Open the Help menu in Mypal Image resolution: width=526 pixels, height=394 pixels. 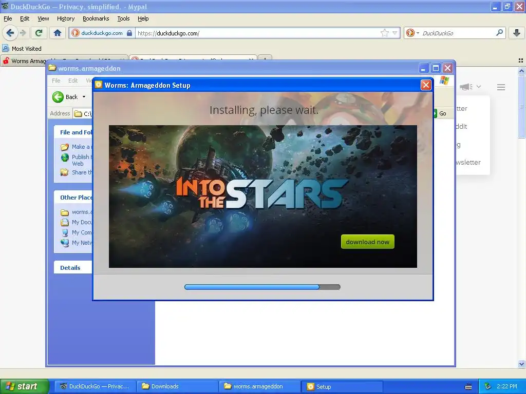click(143, 18)
